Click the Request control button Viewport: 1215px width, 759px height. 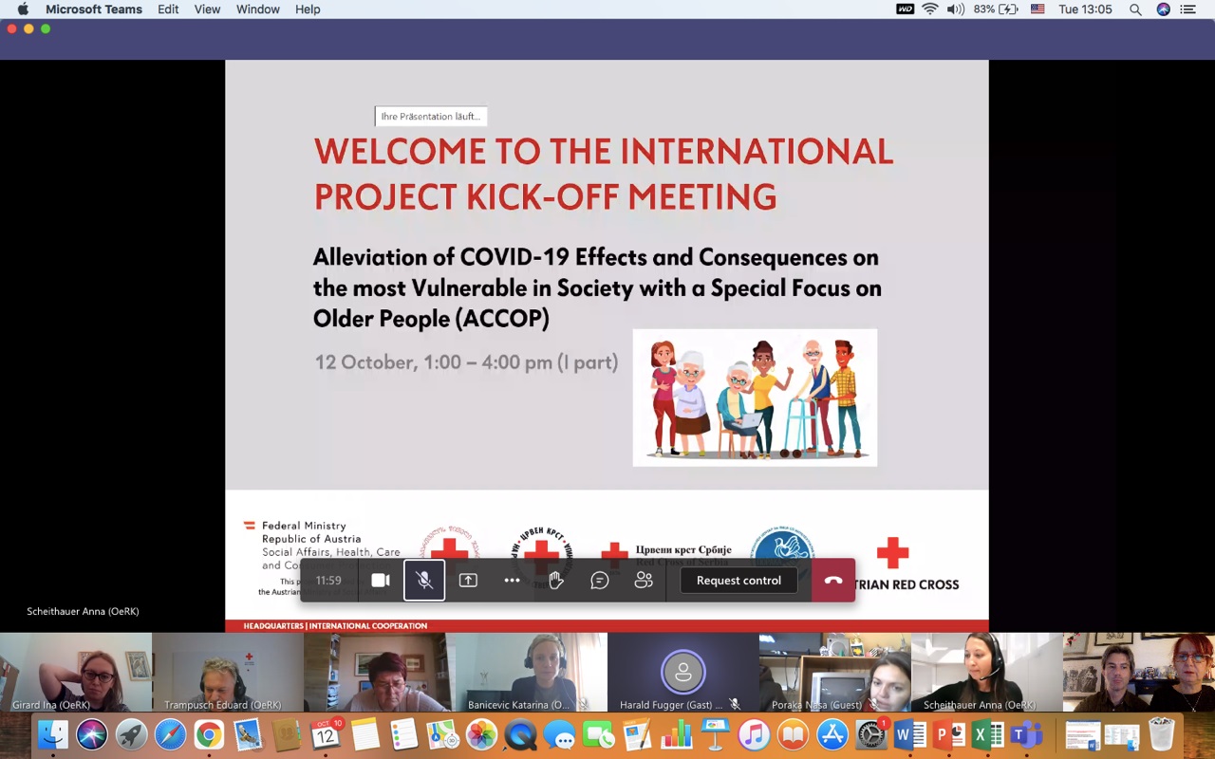[738, 581]
